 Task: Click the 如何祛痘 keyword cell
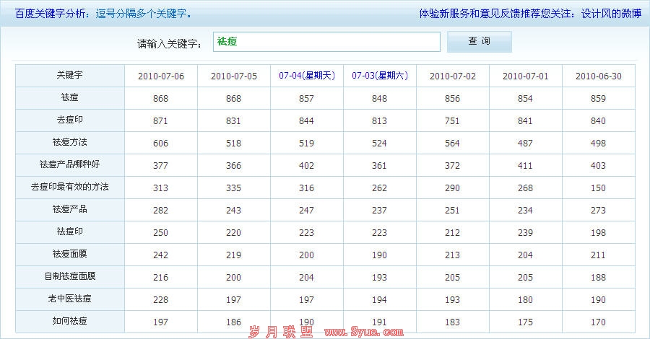70,321
